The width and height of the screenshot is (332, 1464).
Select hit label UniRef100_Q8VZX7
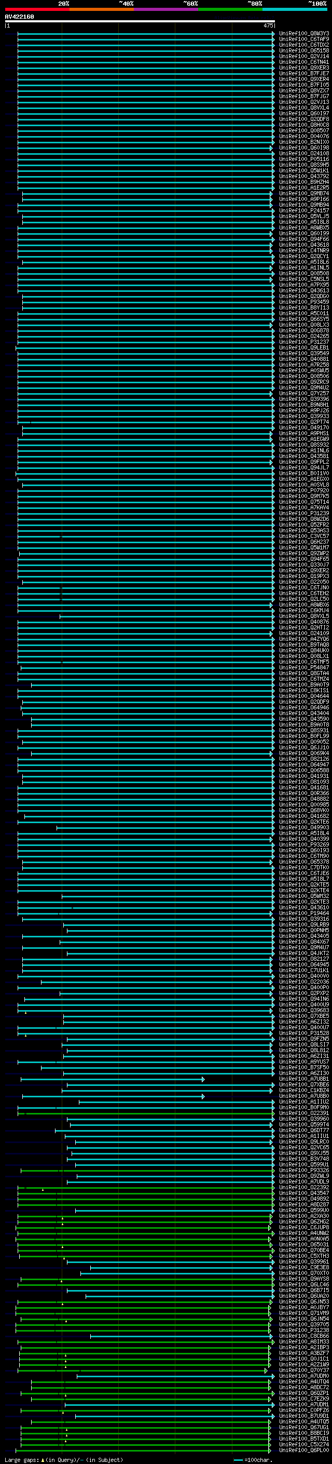304,90
